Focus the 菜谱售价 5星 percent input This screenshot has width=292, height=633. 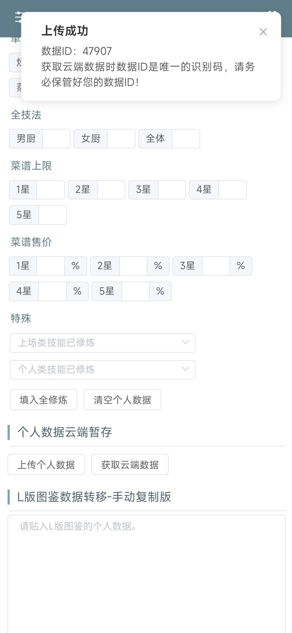[135, 291]
